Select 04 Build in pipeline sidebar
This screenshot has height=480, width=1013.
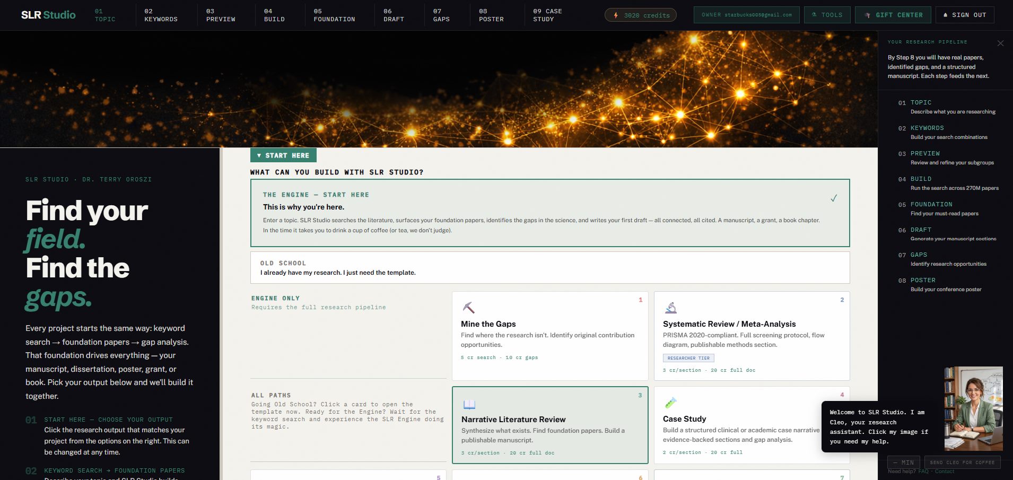(x=947, y=183)
